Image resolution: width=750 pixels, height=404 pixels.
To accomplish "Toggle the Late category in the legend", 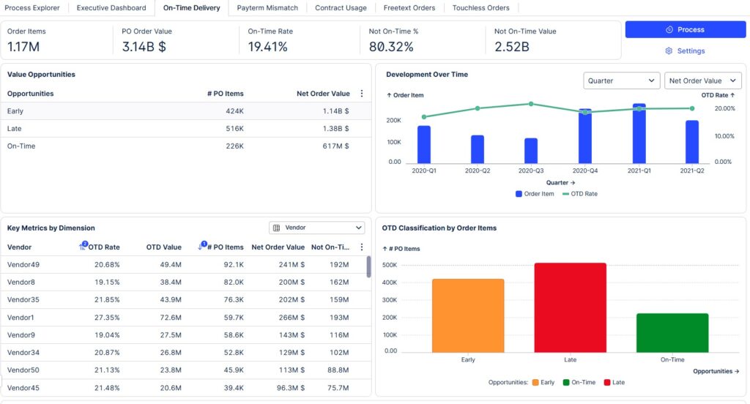I will point(614,382).
